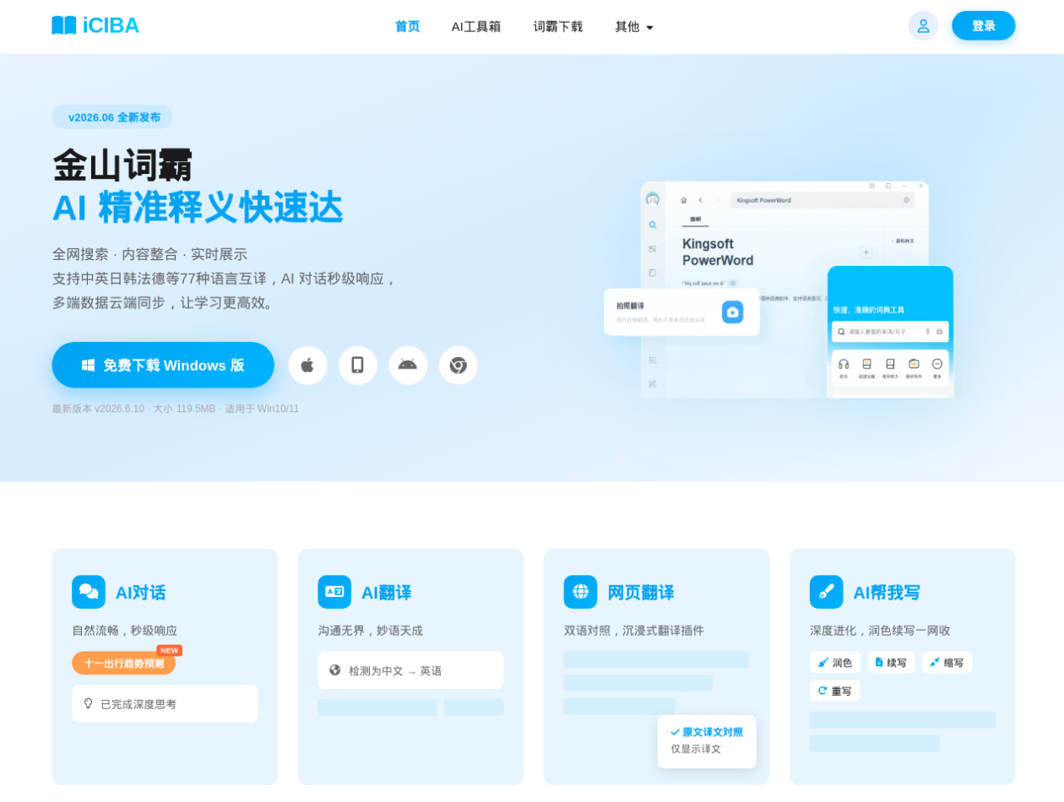Open the 词霸下载 nav item
Viewport: 1064px width, 802px height.
pyautogui.click(x=558, y=26)
